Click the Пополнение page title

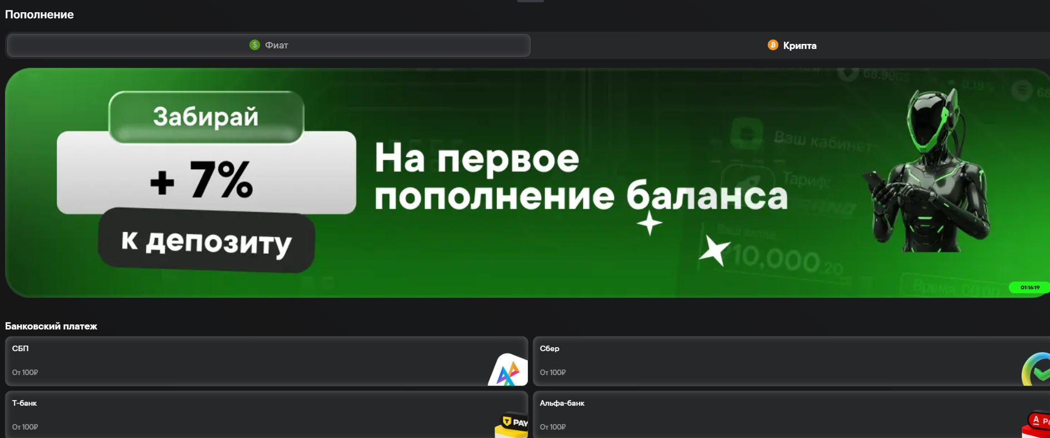tap(40, 14)
